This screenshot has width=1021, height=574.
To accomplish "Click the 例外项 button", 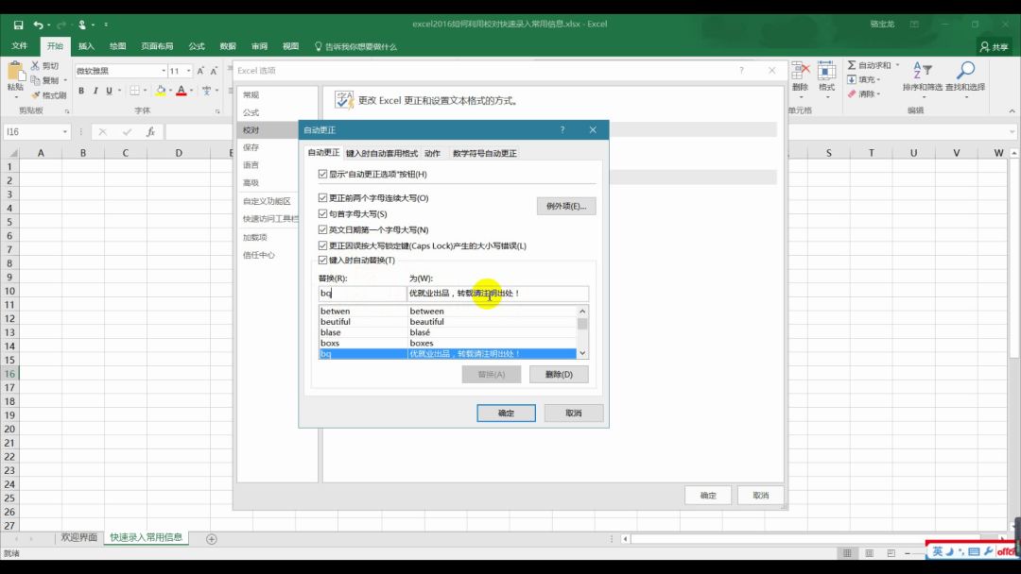I will coord(565,206).
